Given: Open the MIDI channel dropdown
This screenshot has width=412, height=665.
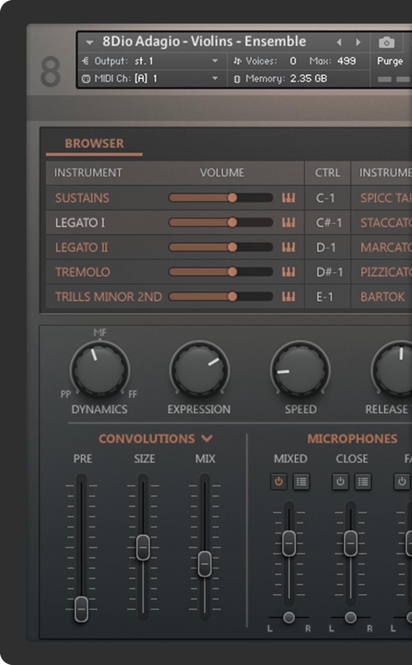Looking at the screenshot, I should 215,78.
